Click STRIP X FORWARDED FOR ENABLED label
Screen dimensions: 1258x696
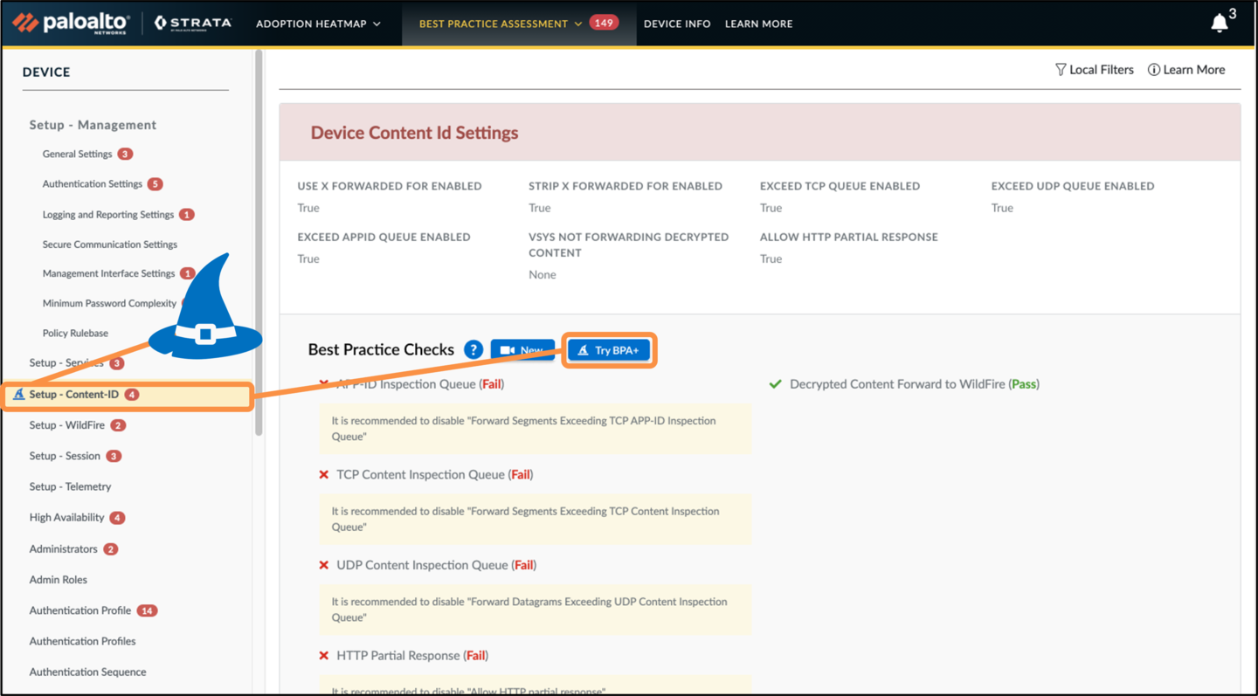point(626,186)
